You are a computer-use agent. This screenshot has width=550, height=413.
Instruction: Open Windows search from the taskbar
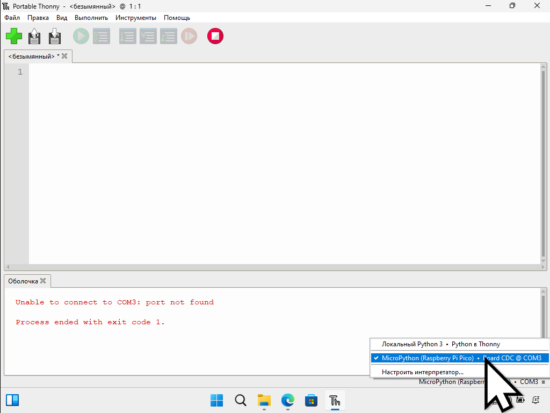(x=241, y=400)
